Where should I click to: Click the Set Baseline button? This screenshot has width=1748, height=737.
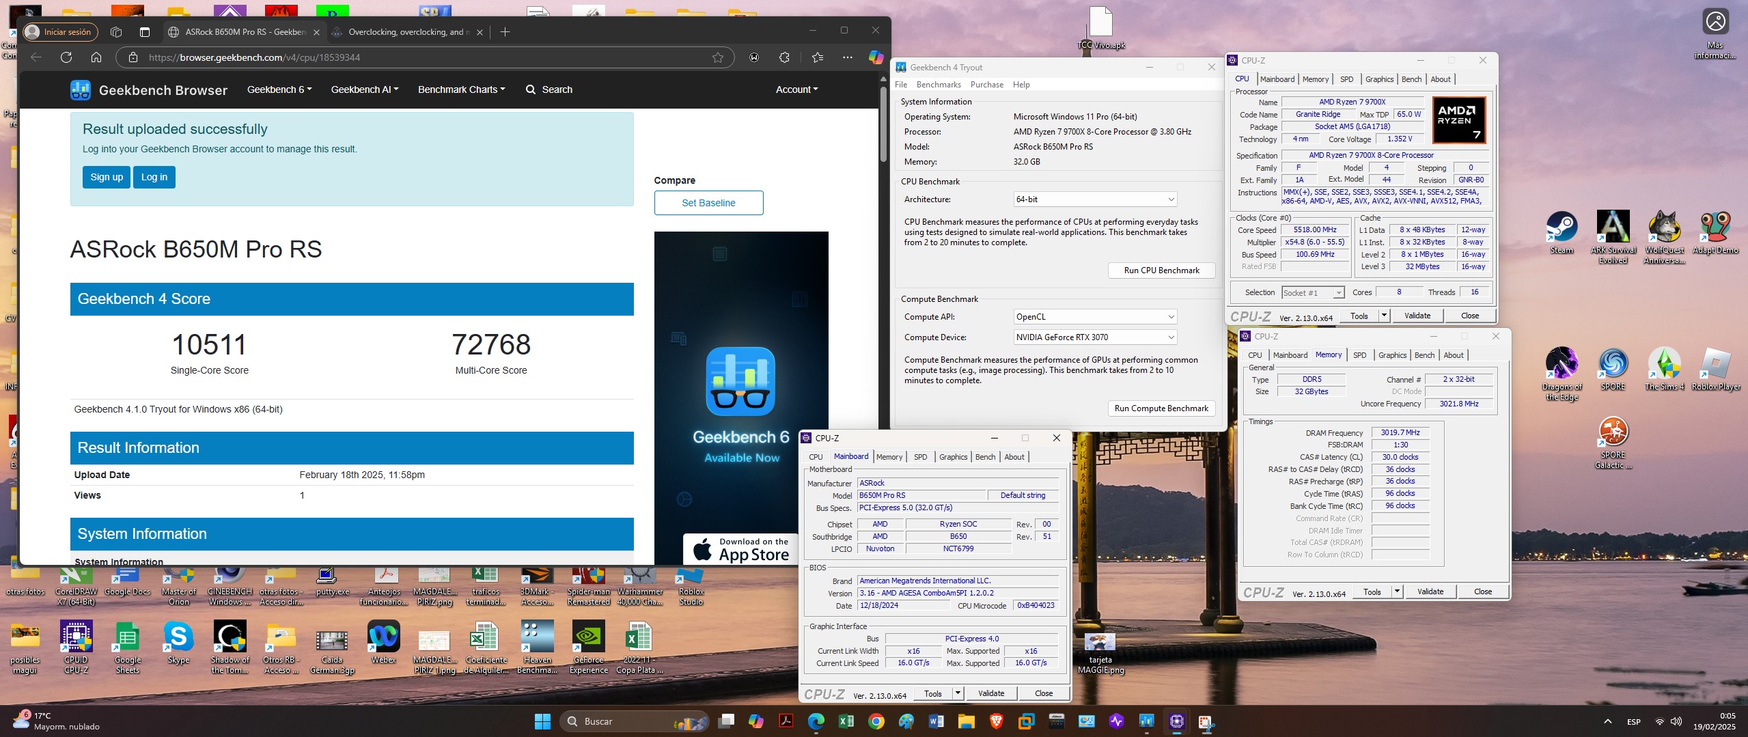click(708, 203)
